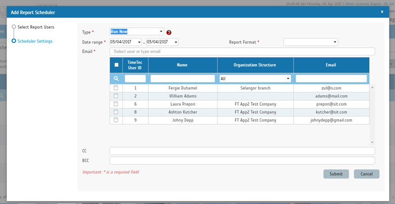Click the name Johny Depp
This screenshot has height=204, width=395.
pyautogui.click(x=183, y=120)
